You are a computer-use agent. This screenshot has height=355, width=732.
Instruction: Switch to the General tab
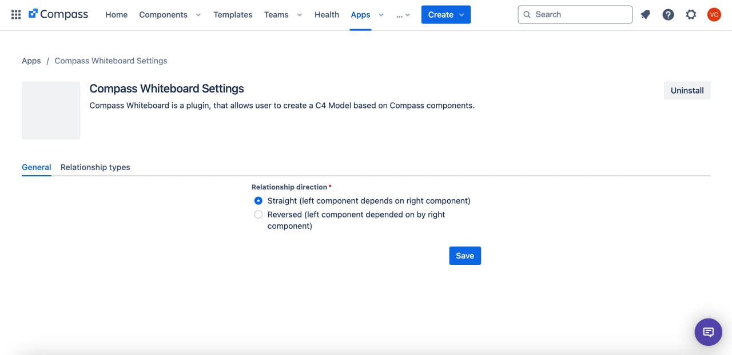coord(37,167)
